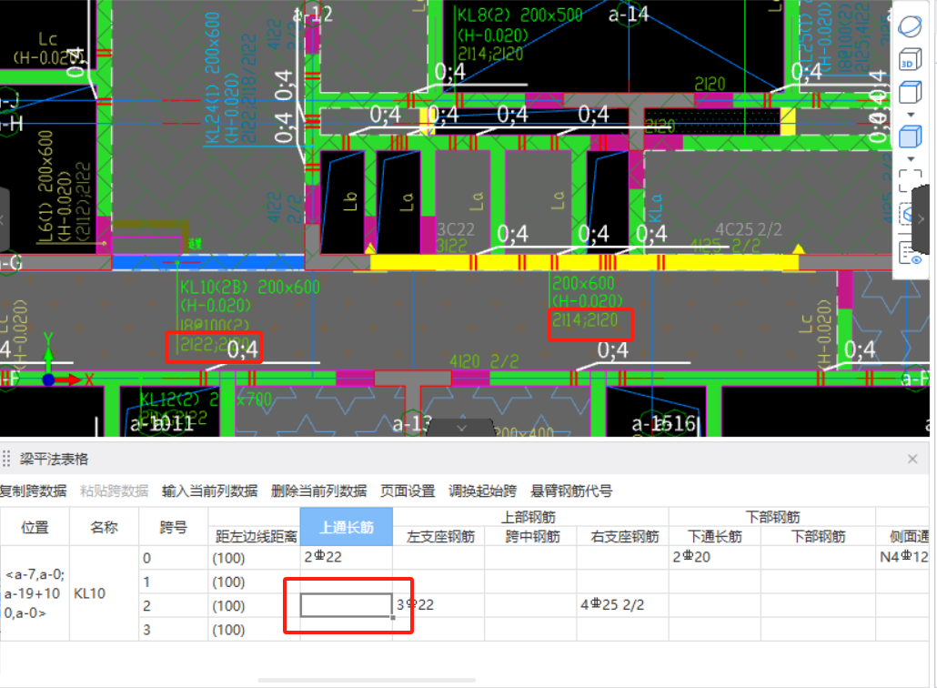Select the 位置 column header

[x=35, y=527]
